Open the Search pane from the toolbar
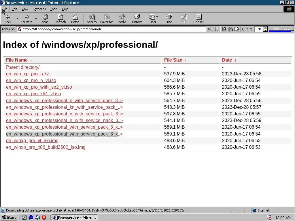The height and width of the screenshot is (221, 295). 92,19
